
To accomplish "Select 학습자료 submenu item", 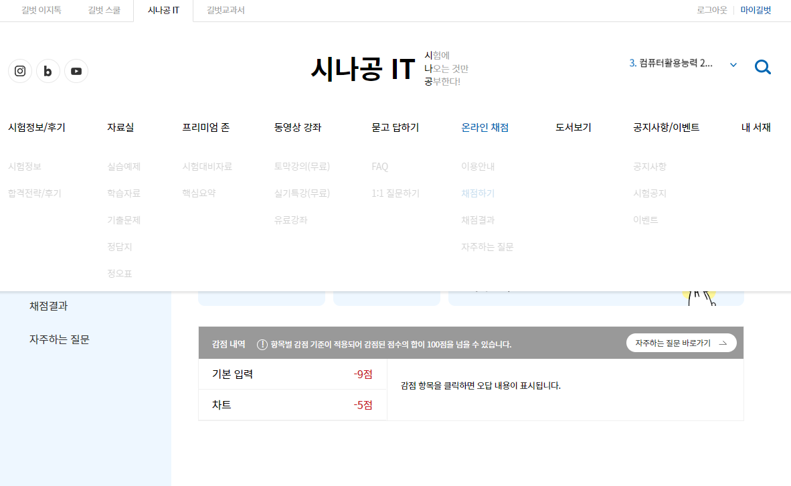I will click(124, 193).
